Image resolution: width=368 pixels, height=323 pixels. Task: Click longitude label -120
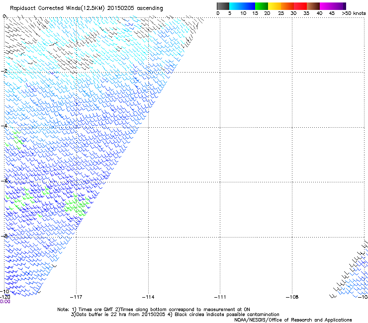pos(5,297)
